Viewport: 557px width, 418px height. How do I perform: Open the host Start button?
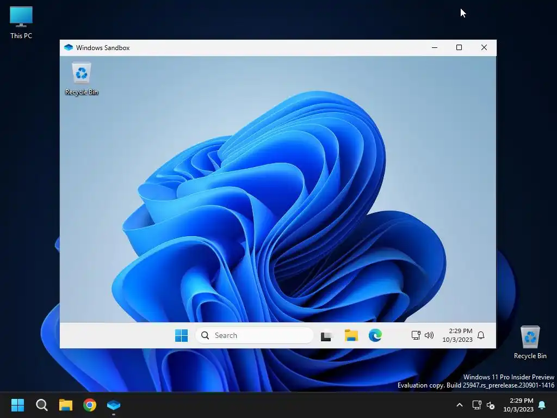pos(17,405)
